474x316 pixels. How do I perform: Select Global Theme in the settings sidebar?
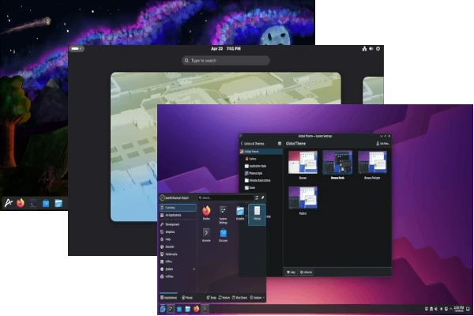click(x=261, y=152)
